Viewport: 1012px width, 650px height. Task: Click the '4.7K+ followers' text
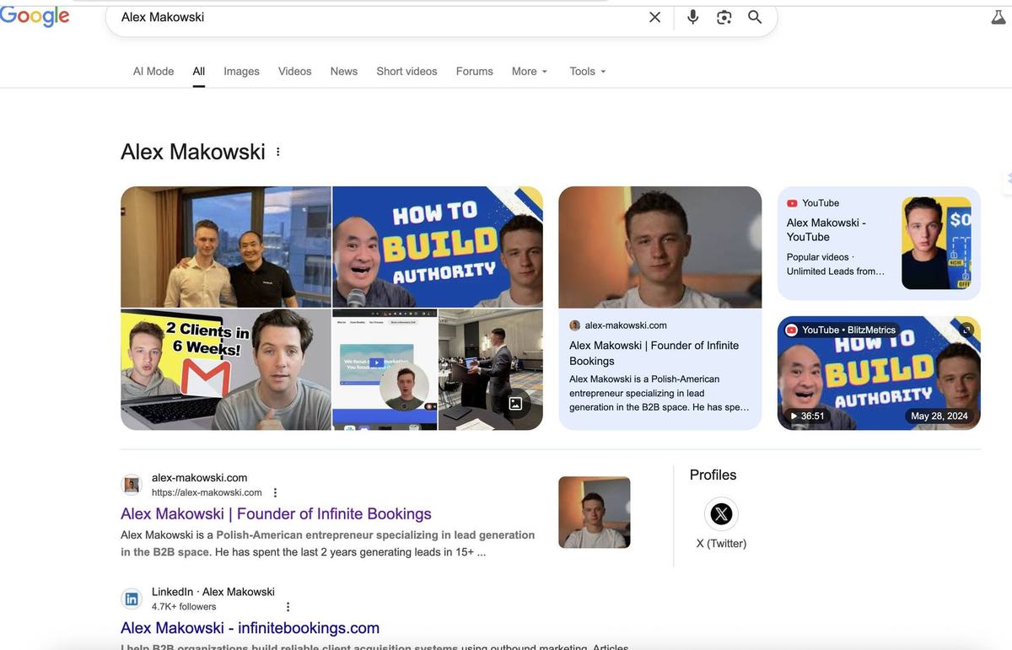coord(184,607)
